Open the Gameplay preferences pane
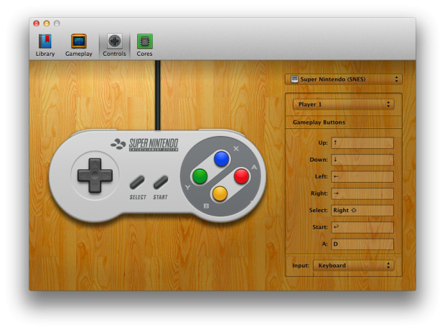This screenshot has width=445, height=331. point(79,45)
